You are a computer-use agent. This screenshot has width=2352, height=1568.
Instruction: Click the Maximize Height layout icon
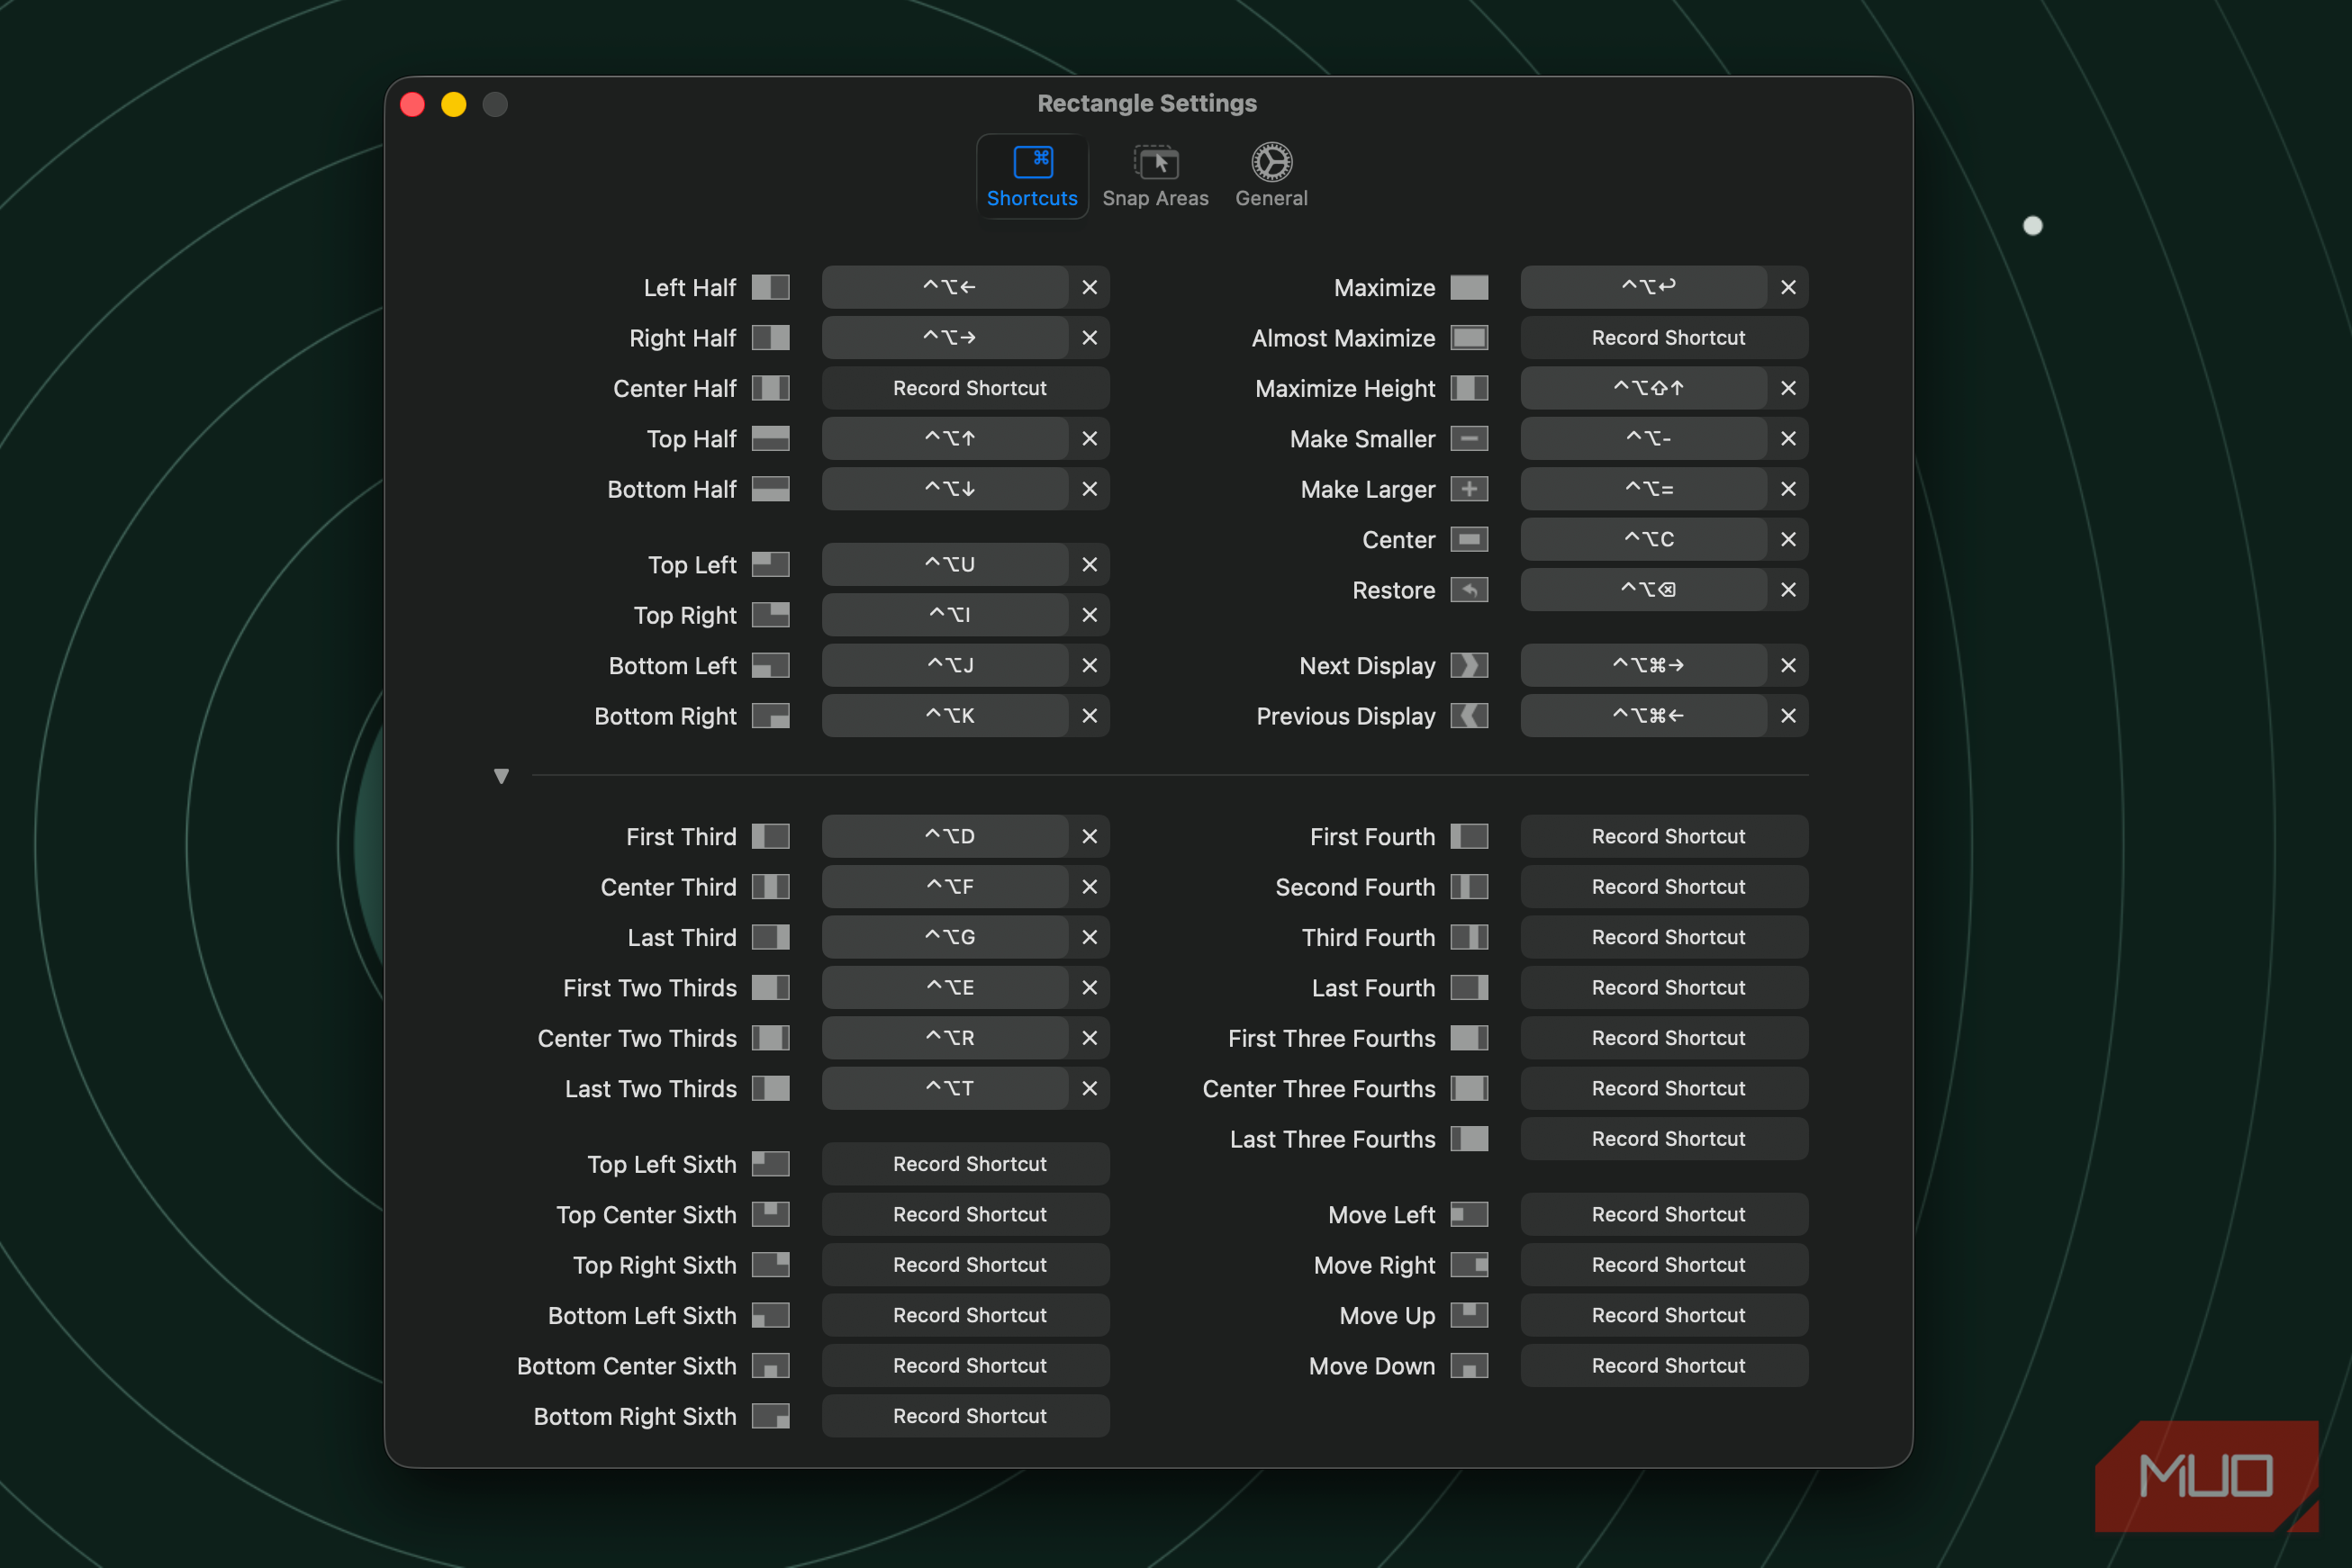1469,388
